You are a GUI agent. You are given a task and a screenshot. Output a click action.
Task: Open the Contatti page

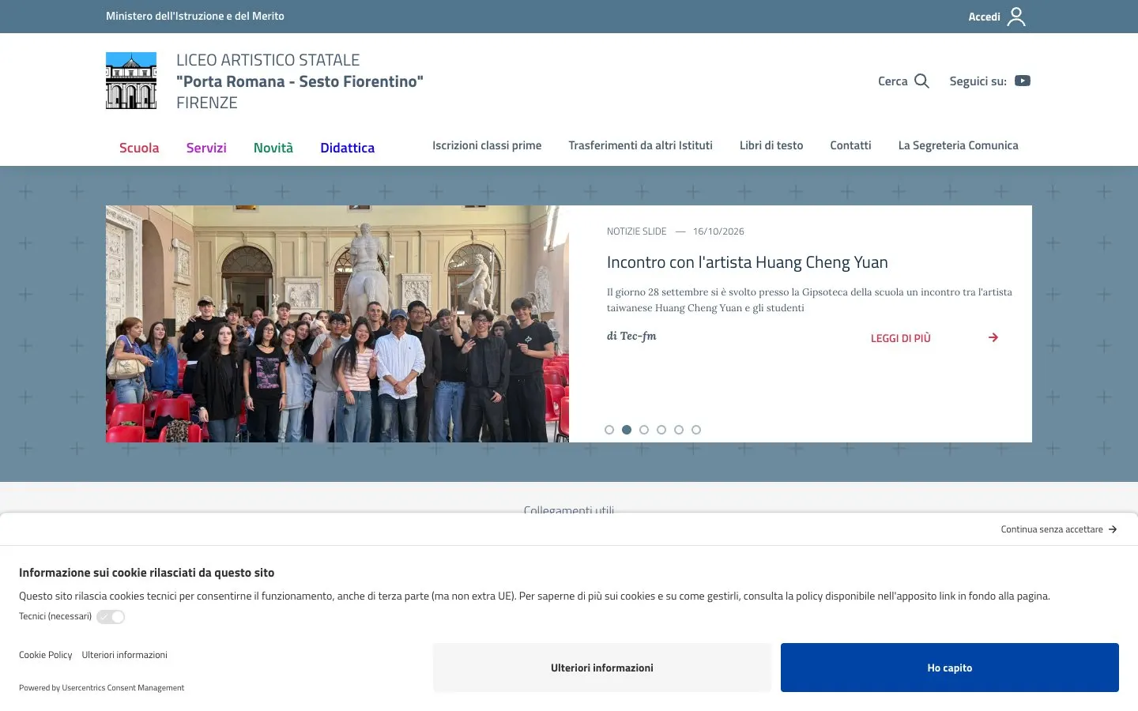coord(850,145)
